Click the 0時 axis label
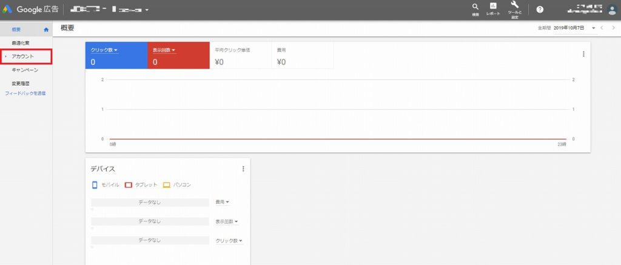 pyautogui.click(x=113, y=145)
